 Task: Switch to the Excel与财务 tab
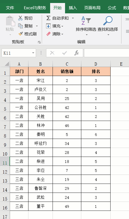tap(35, 8)
